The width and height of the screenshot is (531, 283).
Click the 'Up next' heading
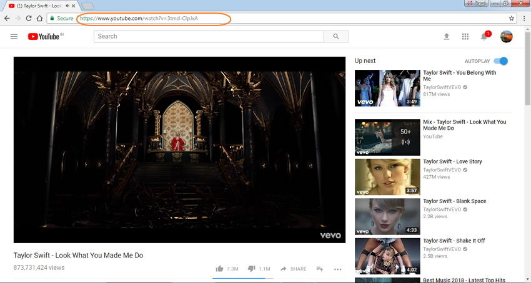tap(365, 61)
